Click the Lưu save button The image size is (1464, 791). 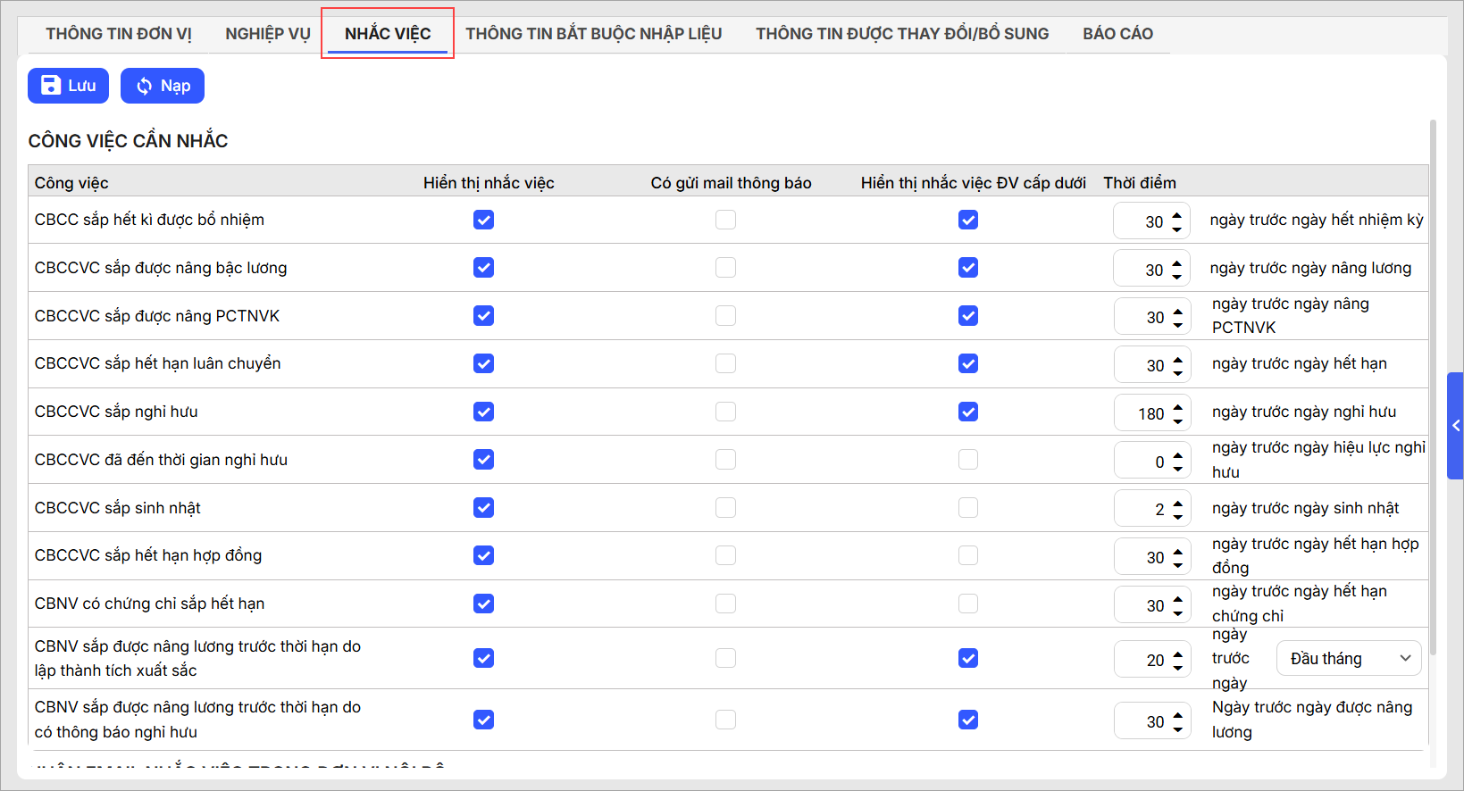(x=68, y=86)
